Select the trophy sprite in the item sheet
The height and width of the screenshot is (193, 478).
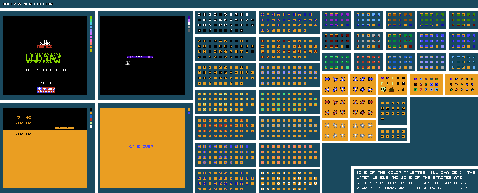pyautogui.click(x=401, y=89)
